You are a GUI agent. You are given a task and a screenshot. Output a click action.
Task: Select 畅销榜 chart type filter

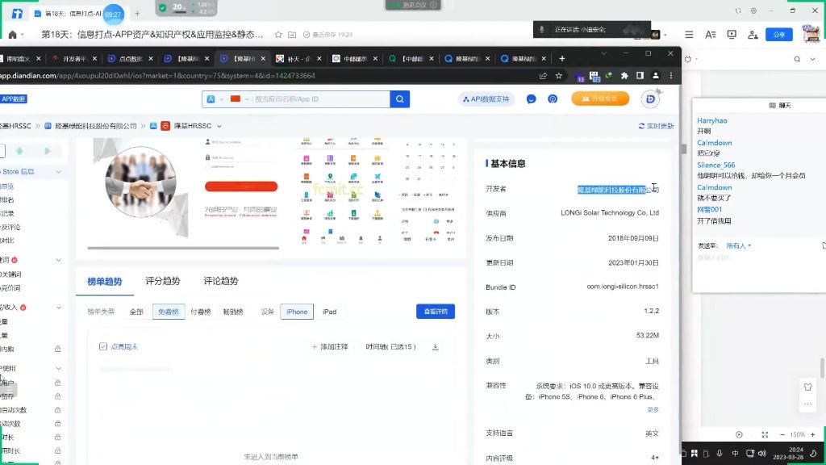233,312
